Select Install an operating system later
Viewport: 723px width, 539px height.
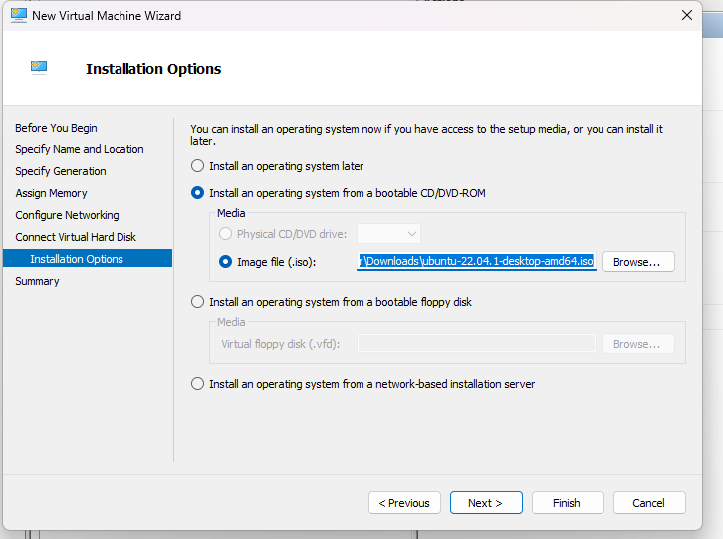[x=197, y=166]
